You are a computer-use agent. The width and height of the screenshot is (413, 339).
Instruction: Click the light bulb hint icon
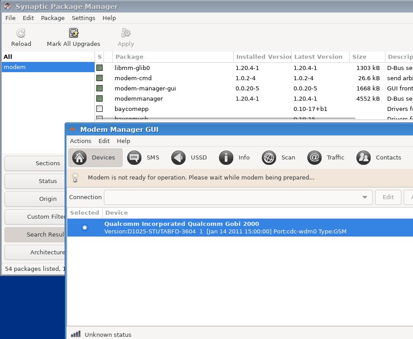coord(75,178)
